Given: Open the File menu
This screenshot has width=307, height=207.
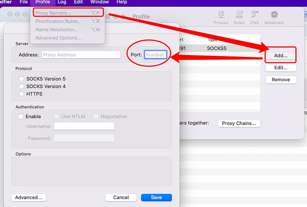Looking at the screenshot, I should coord(24,2).
